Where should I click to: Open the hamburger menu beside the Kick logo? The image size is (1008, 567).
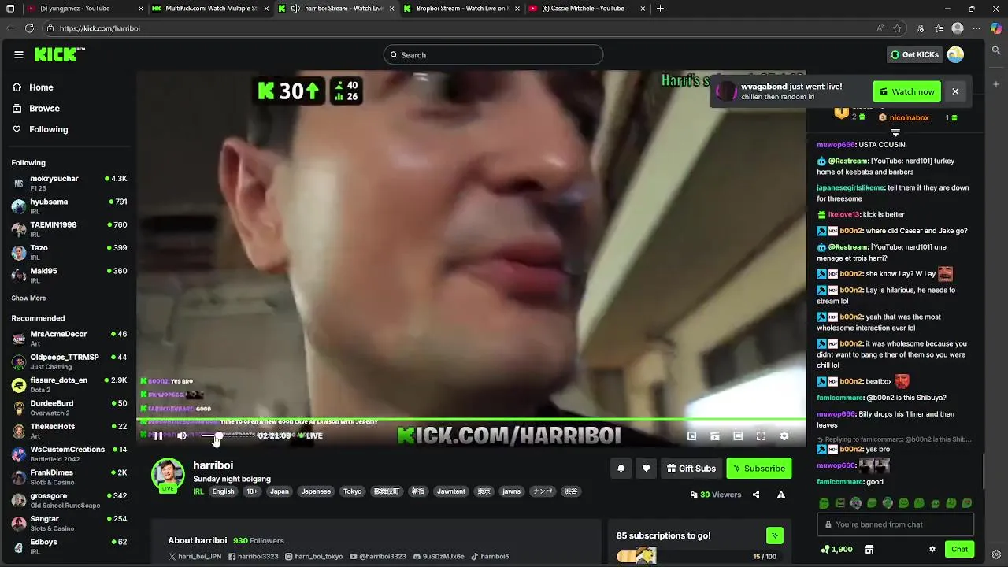pos(18,54)
